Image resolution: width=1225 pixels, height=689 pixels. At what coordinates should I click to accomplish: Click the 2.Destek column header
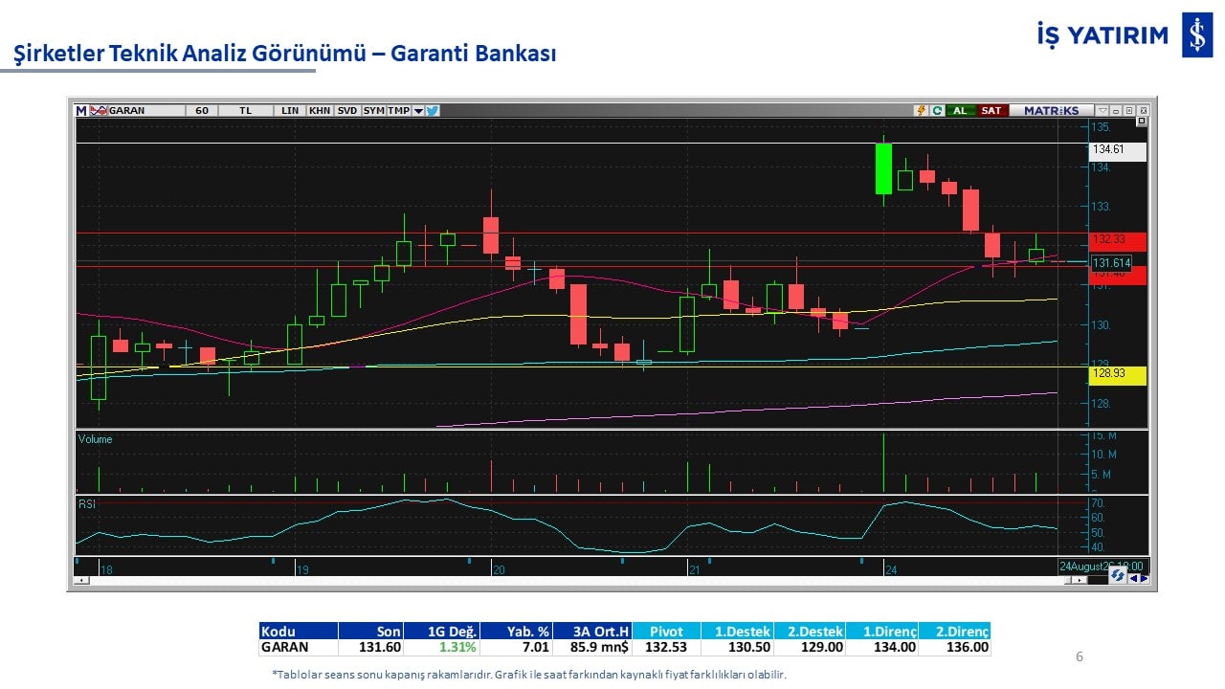point(810,631)
